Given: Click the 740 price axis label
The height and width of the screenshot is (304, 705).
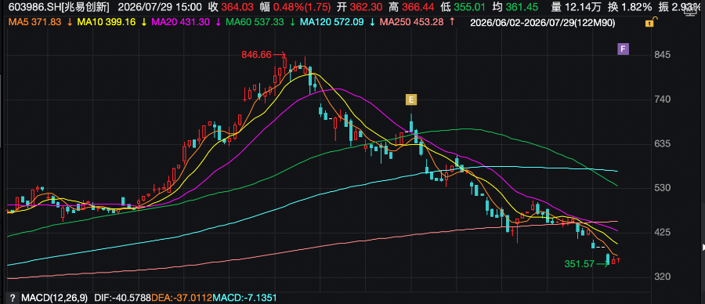Looking at the screenshot, I should (663, 100).
